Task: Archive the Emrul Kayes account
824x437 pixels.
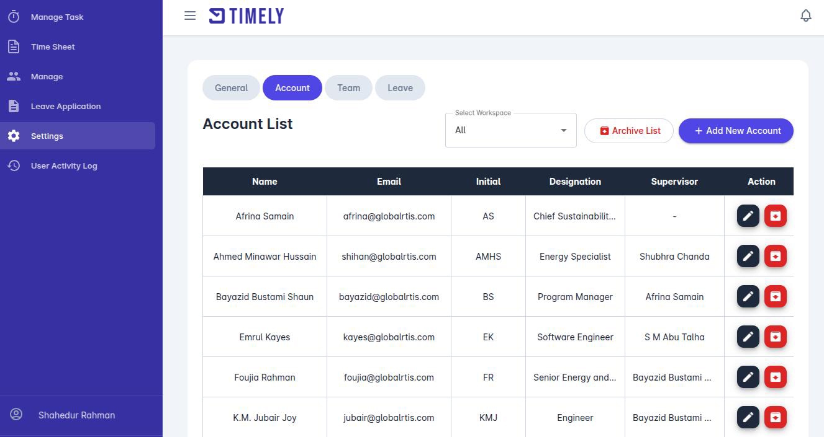Action: click(775, 337)
